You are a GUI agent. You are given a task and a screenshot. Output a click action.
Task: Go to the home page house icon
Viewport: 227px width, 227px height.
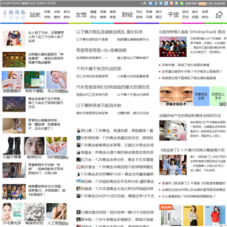pyautogui.click(x=219, y=15)
